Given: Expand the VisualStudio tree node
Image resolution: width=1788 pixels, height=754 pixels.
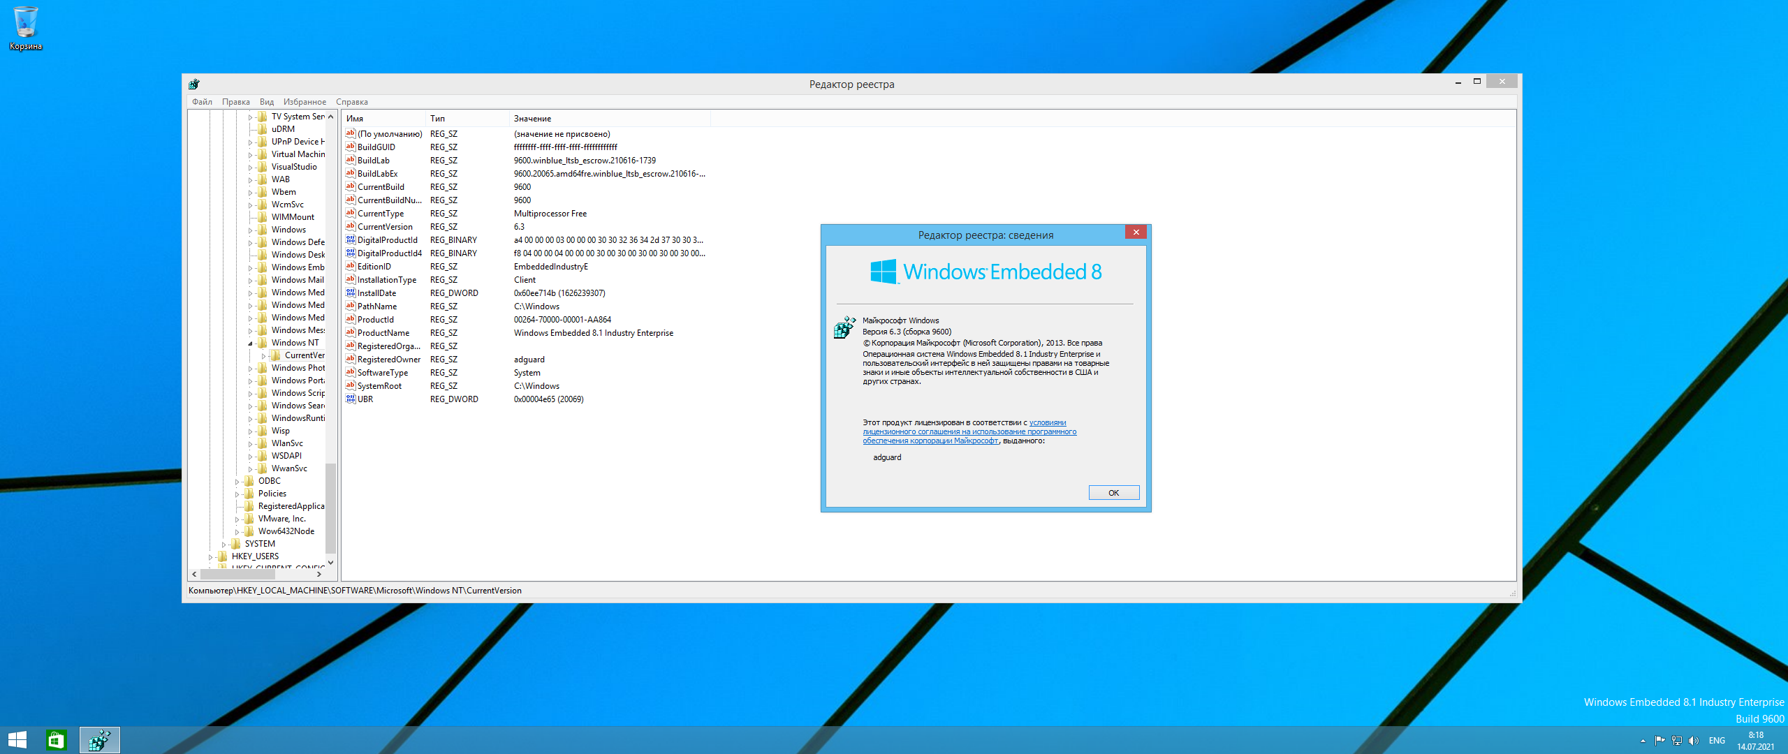Looking at the screenshot, I should coord(250,168).
